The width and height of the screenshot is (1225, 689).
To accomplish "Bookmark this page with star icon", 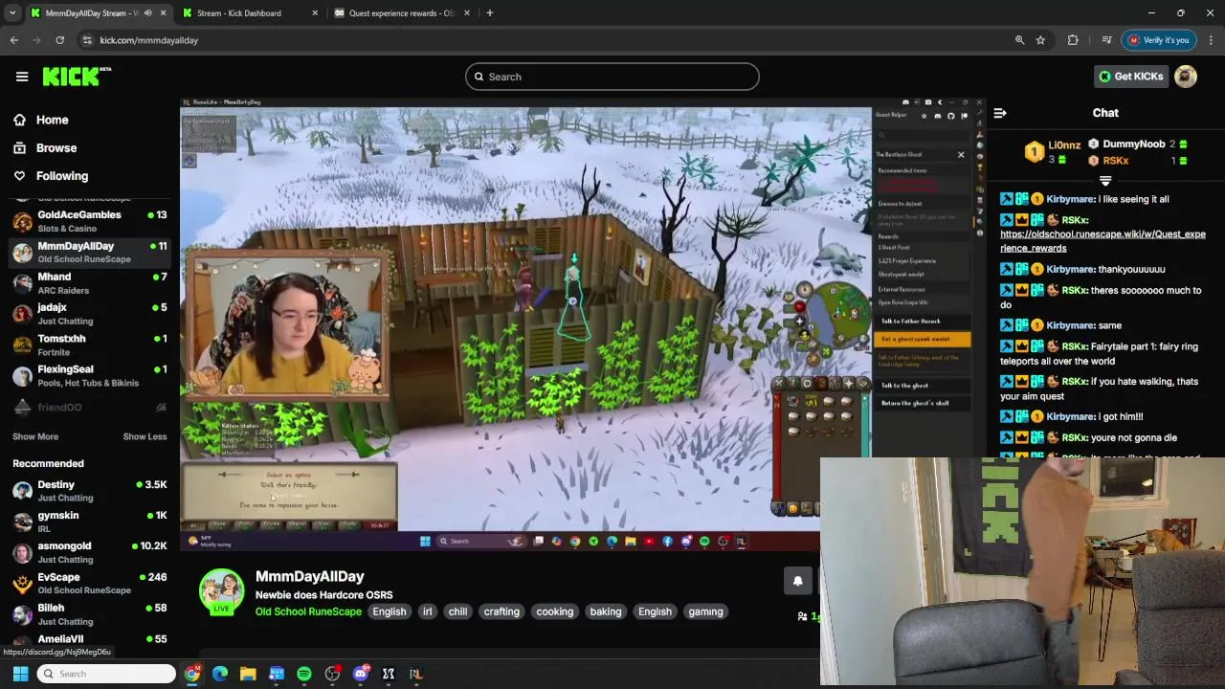I will tap(1040, 40).
